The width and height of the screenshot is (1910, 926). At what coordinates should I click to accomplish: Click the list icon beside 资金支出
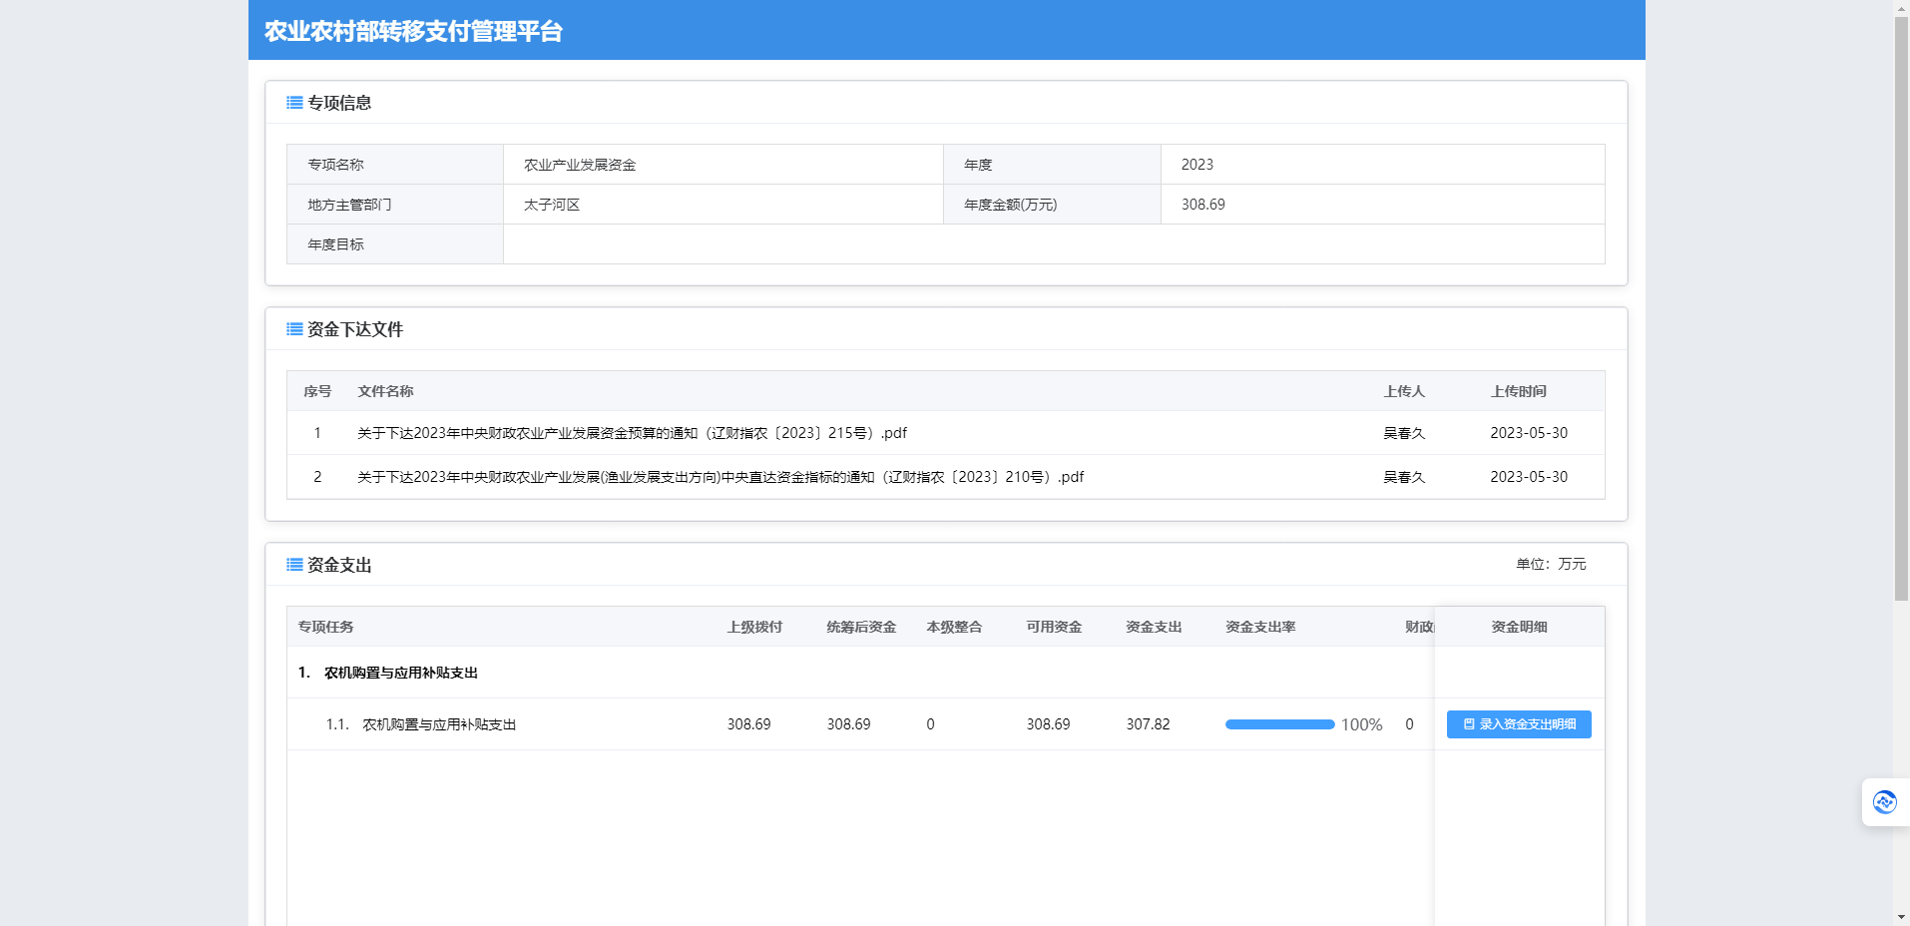(294, 565)
